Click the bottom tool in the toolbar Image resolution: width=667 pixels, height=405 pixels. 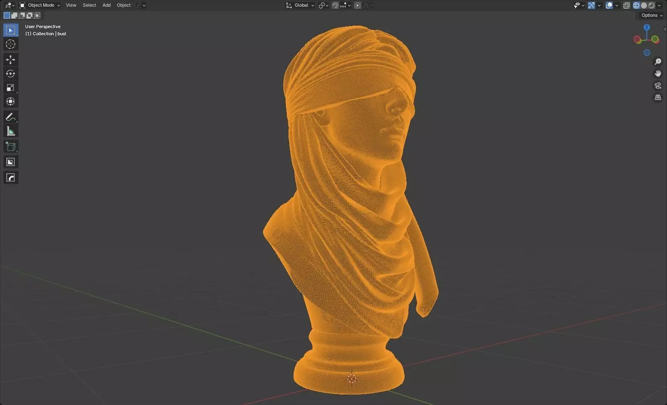coord(11,177)
